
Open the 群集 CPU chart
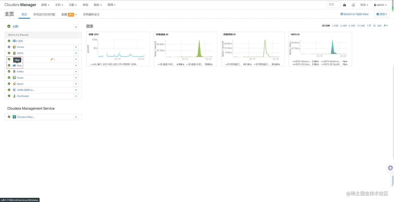pos(118,49)
